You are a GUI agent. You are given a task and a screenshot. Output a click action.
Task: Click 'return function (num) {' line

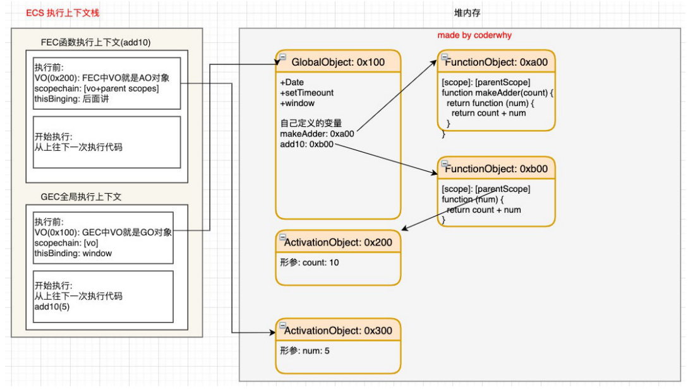(490, 103)
